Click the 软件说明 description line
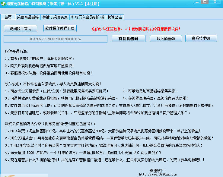Image resolution: width=223 pixels, height=177 pixels. pyautogui.click(x=53, y=84)
